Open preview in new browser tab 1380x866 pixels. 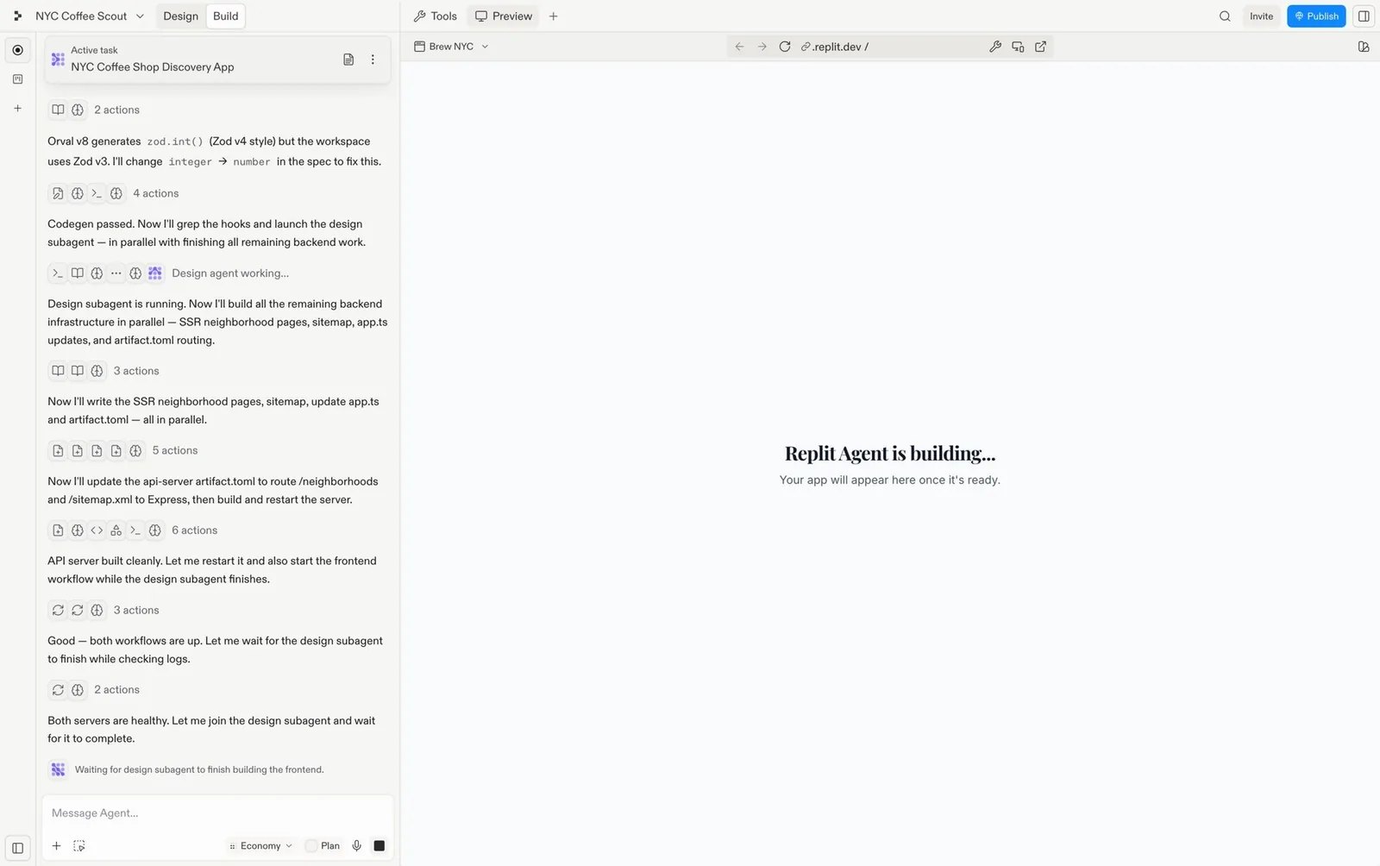(x=1040, y=47)
